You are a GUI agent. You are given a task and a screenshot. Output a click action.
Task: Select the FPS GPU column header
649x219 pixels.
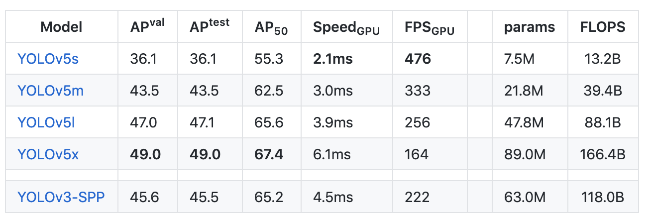click(430, 28)
